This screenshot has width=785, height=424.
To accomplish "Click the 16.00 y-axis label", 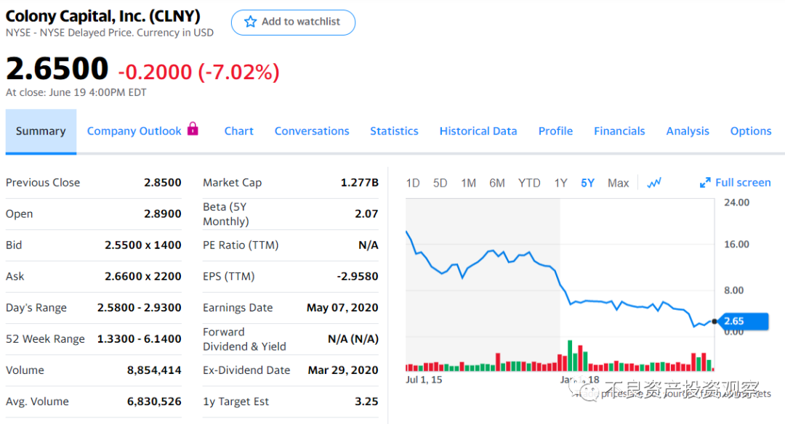I will 736,245.
